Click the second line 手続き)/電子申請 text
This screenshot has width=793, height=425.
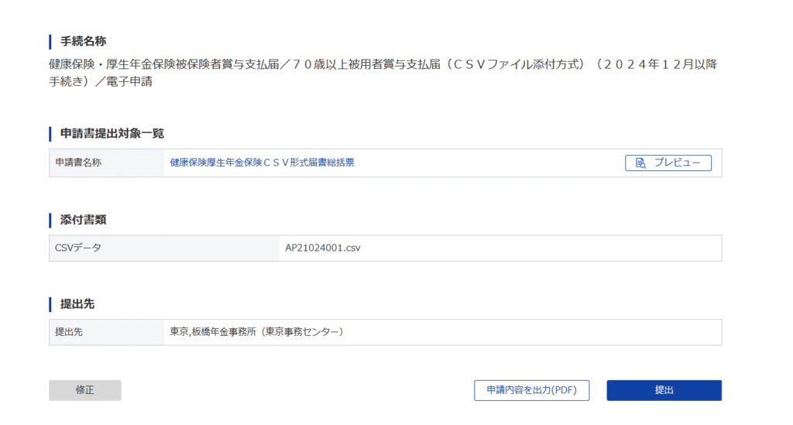pos(101,82)
